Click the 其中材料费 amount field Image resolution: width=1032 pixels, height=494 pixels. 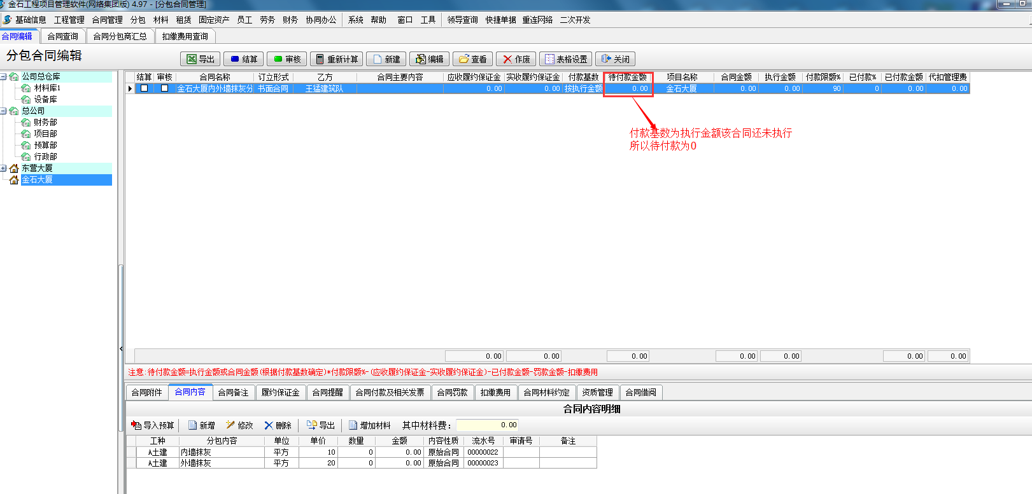[x=487, y=425]
